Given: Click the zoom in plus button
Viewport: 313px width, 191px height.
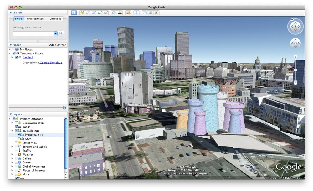Looking at the screenshot, I should (295, 58).
